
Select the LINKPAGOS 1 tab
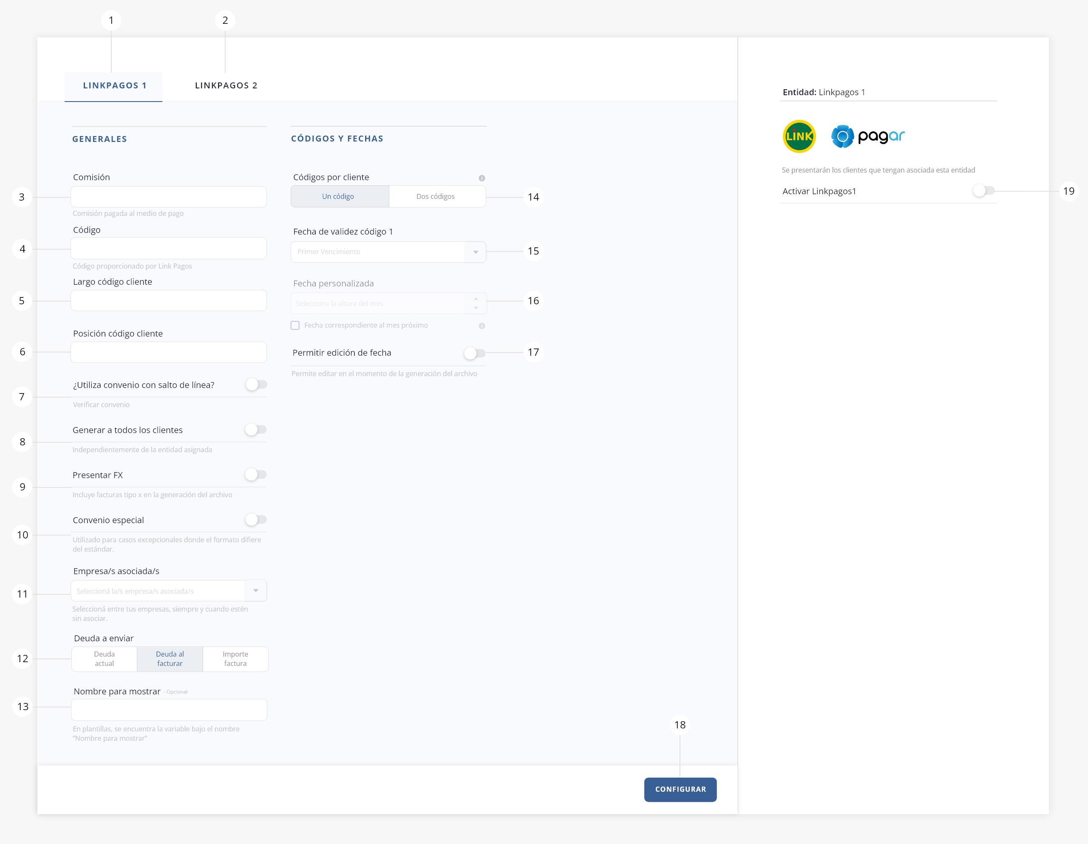pos(115,86)
